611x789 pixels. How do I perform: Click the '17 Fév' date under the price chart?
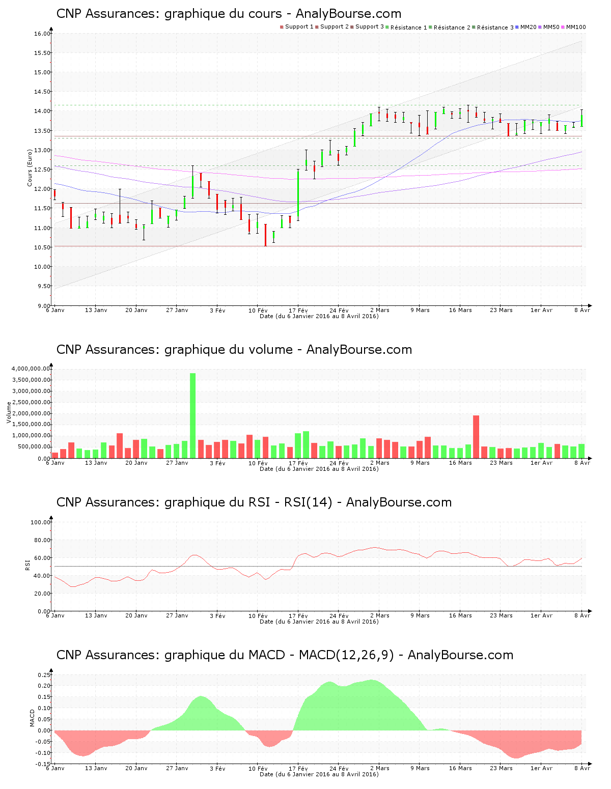click(x=298, y=310)
